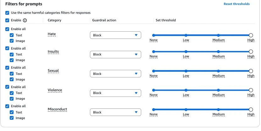The height and width of the screenshot is (131, 261).
Task: Set Violence threshold to Medium
Action: click(218, 90)
